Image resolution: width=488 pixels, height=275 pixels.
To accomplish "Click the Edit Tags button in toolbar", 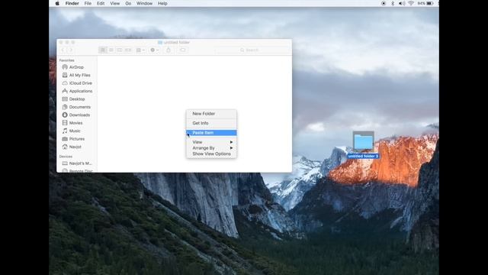I will pos(183,50).
